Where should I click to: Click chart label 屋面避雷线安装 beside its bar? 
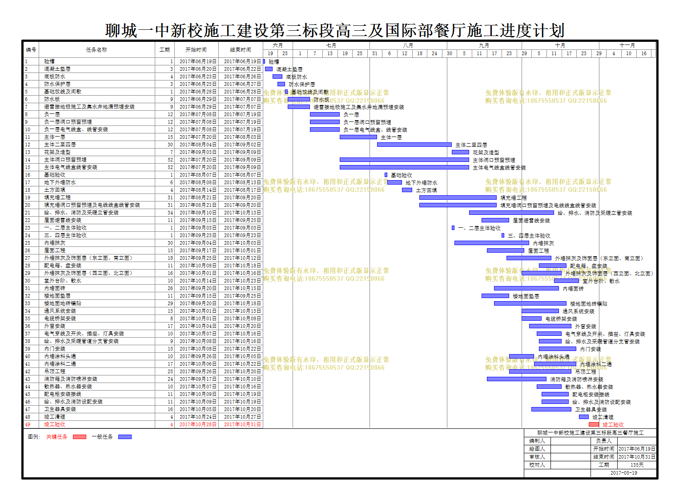tap(531, 221)
